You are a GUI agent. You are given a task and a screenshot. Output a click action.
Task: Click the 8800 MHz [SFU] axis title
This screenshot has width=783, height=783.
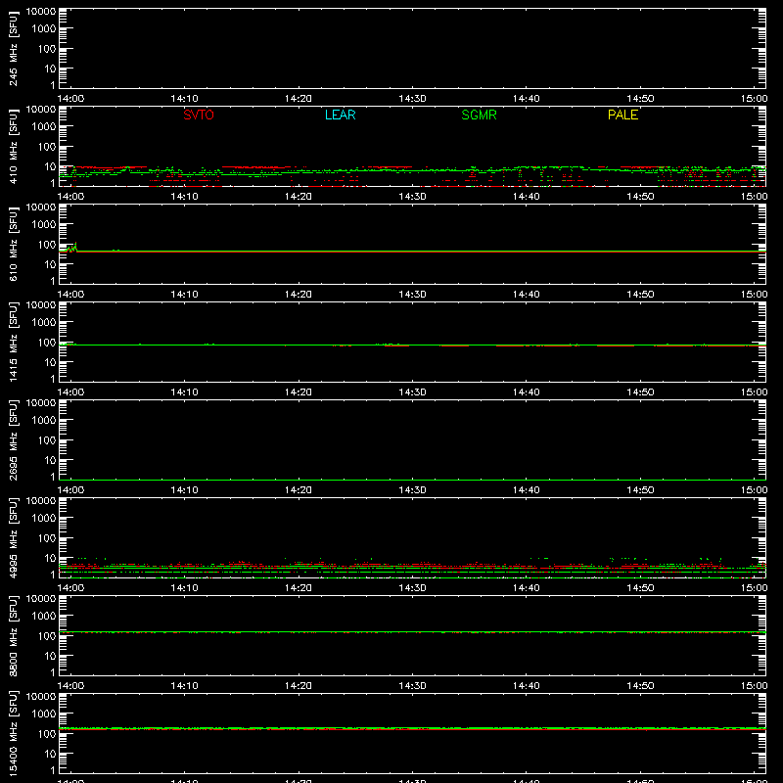tap(13, 635)
